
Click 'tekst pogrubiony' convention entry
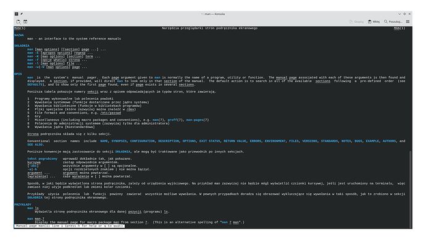pyautogui.click(x=43, y=159)
